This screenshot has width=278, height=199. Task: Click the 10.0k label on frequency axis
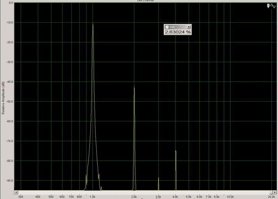(230, 197)
